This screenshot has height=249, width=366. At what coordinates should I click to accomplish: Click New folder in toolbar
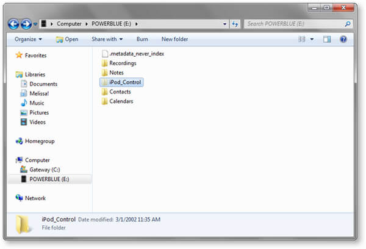click(174, 39)
